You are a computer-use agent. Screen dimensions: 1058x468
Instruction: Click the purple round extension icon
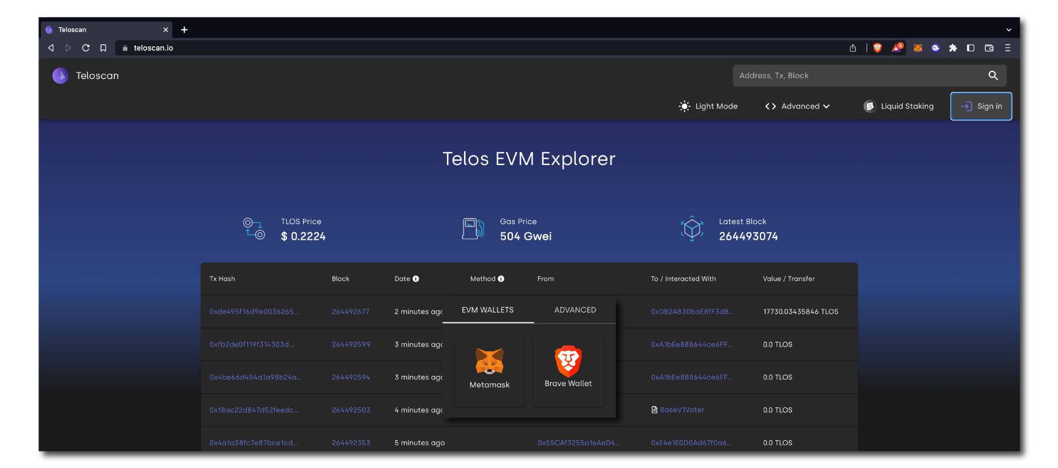coord(935,48)
